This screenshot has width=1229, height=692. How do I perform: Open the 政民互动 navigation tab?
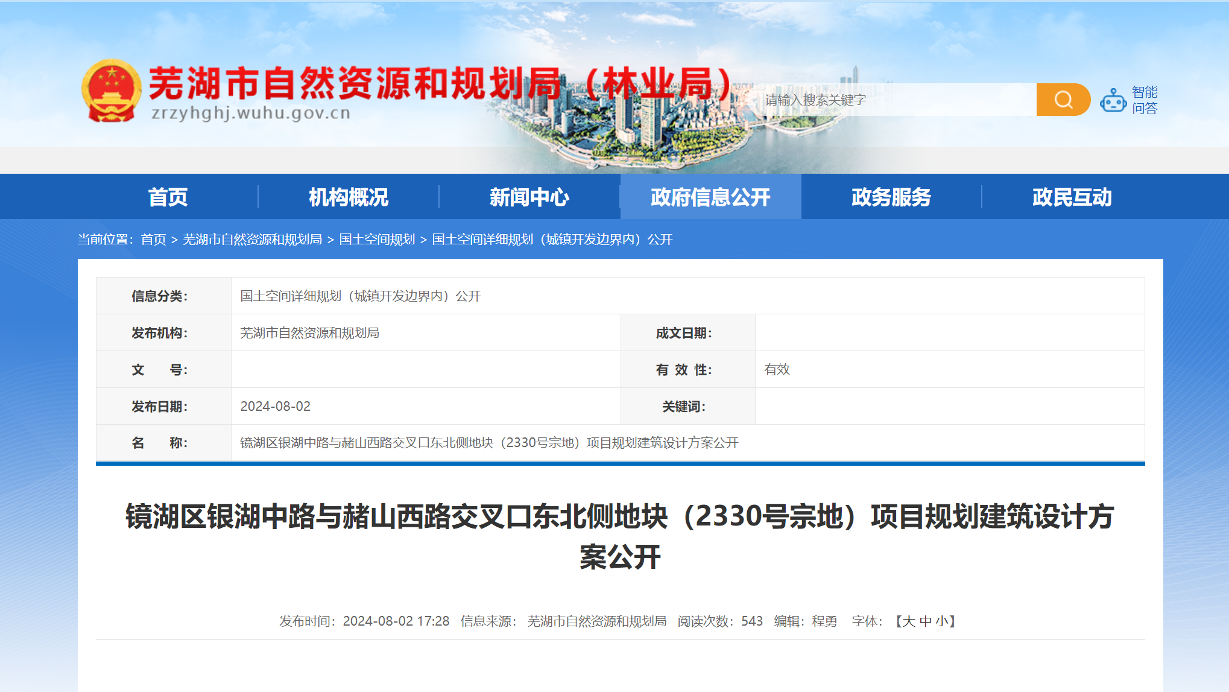click(1072, 197)
